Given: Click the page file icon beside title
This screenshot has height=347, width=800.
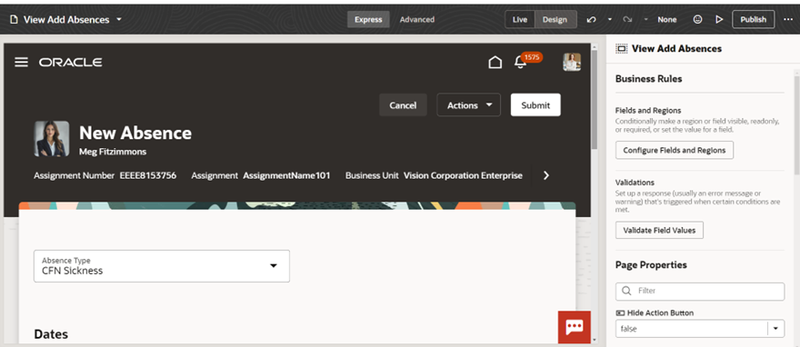Looking at the screenshot, I should click(14, 20).
